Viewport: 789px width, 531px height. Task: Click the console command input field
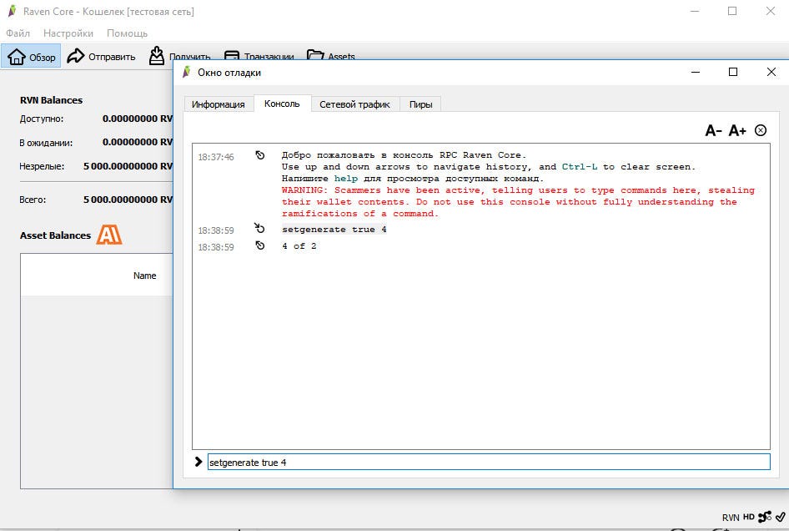pos(489,462)
